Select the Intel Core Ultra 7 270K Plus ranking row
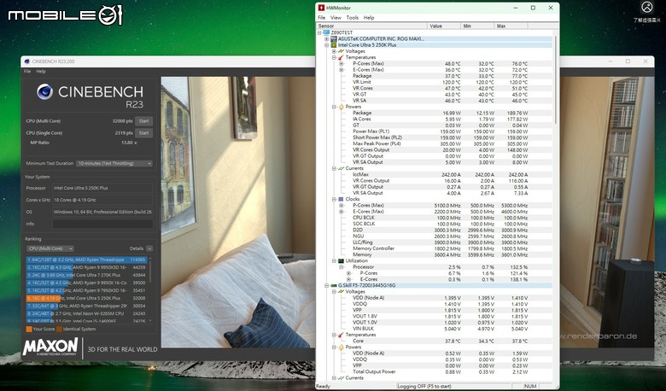This screenshot has width=666, height=391. (86, 275)
